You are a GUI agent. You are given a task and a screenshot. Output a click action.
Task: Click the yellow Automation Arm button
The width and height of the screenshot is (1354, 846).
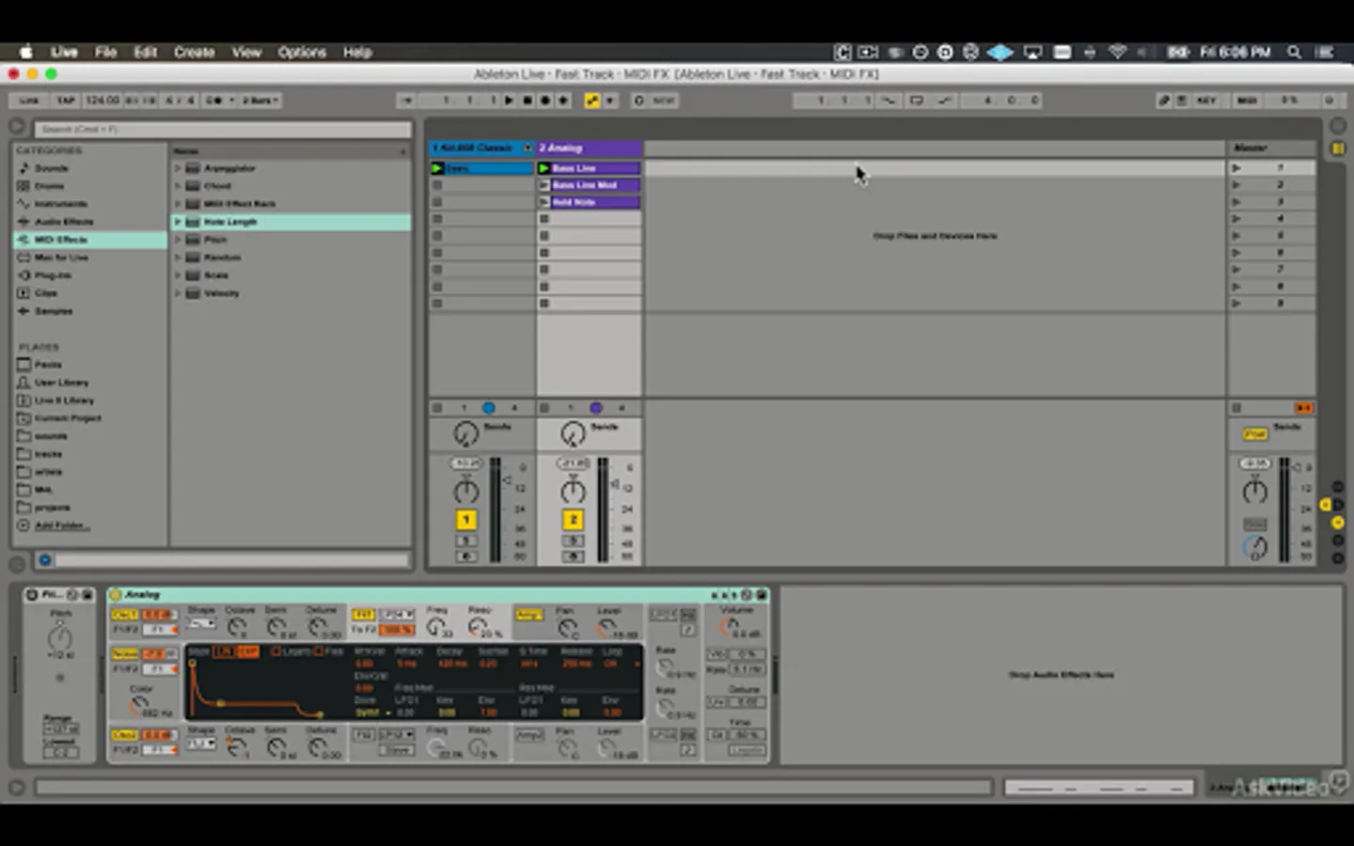click(x=591, y=101)
